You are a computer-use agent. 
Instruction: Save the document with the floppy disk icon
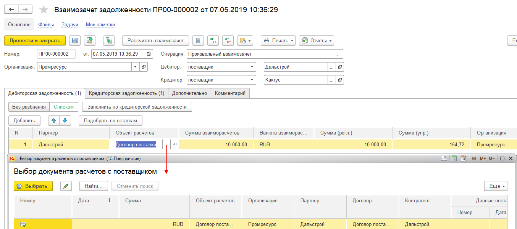tap(75, 40)
